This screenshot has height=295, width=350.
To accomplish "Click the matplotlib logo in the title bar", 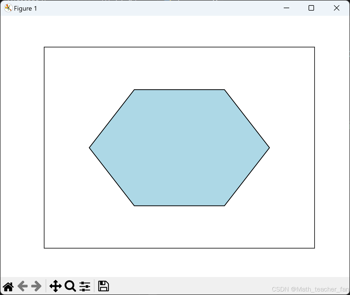I will pos(8,8).
